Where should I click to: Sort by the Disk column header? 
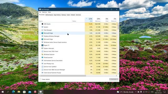tap(105, 20)
